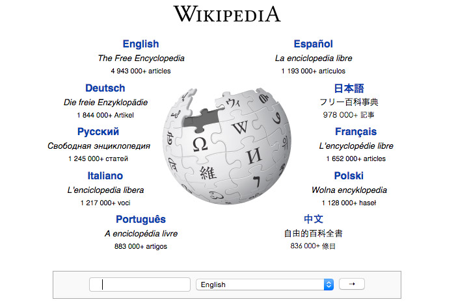Open the English Wikipedia link

[x=141, y=44]
